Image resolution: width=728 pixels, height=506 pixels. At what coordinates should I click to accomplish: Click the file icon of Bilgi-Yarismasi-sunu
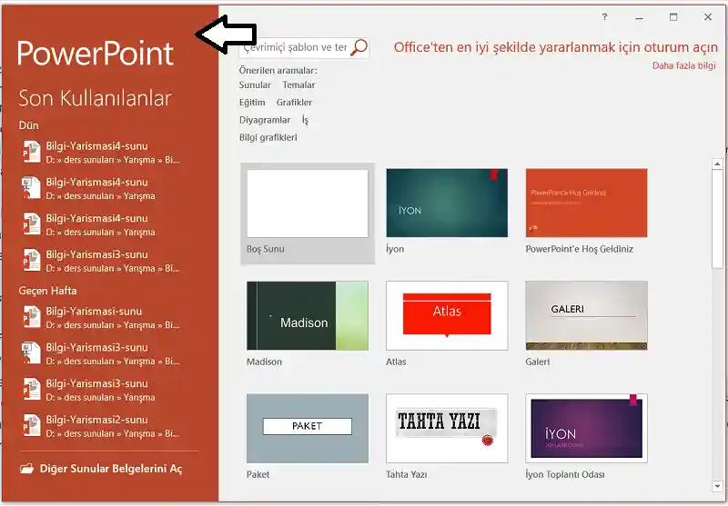coord(32,317)
